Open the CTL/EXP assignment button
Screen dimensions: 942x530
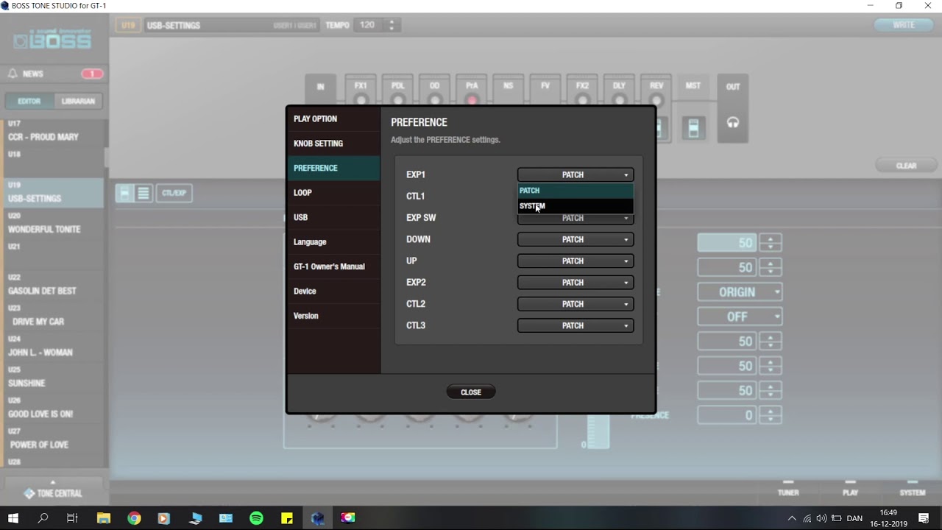[x=174, y=193]
